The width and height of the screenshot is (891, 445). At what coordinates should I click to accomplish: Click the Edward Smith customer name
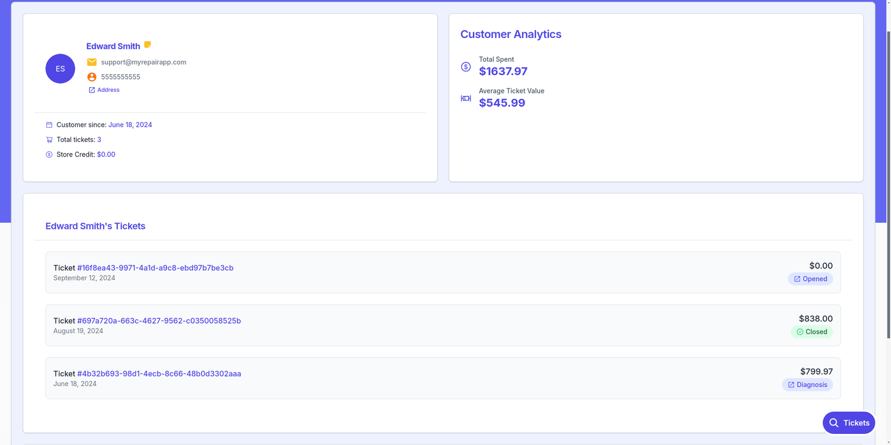tap(113, 46)
